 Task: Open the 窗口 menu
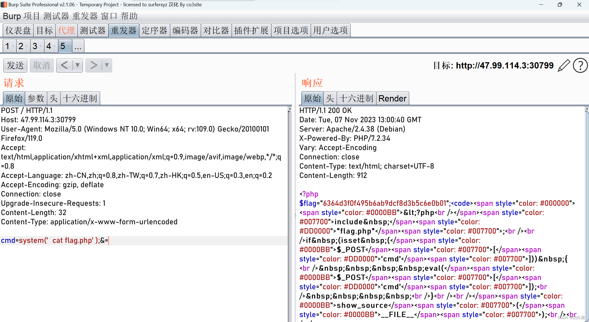pos(109,16)
